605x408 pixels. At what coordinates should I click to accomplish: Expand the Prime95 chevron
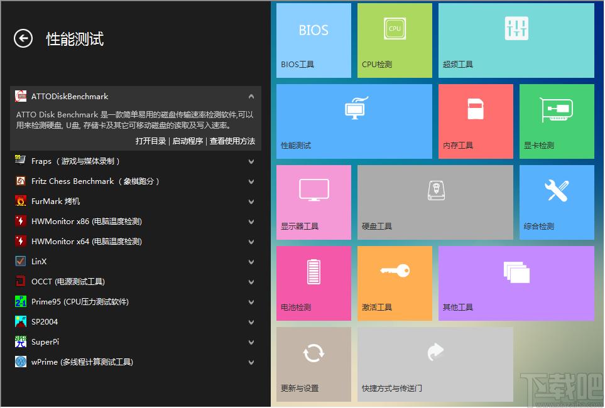[251, 302]
